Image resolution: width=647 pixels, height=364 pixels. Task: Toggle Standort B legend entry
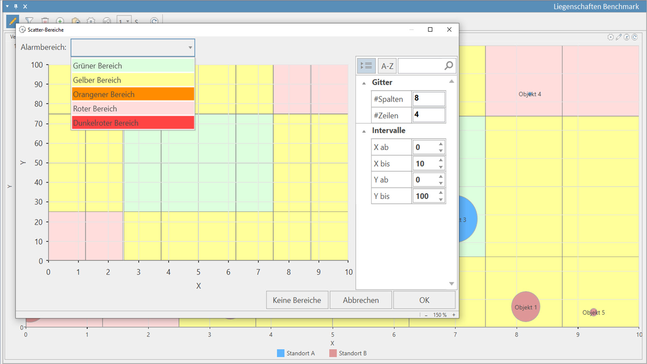pos(348,353)
